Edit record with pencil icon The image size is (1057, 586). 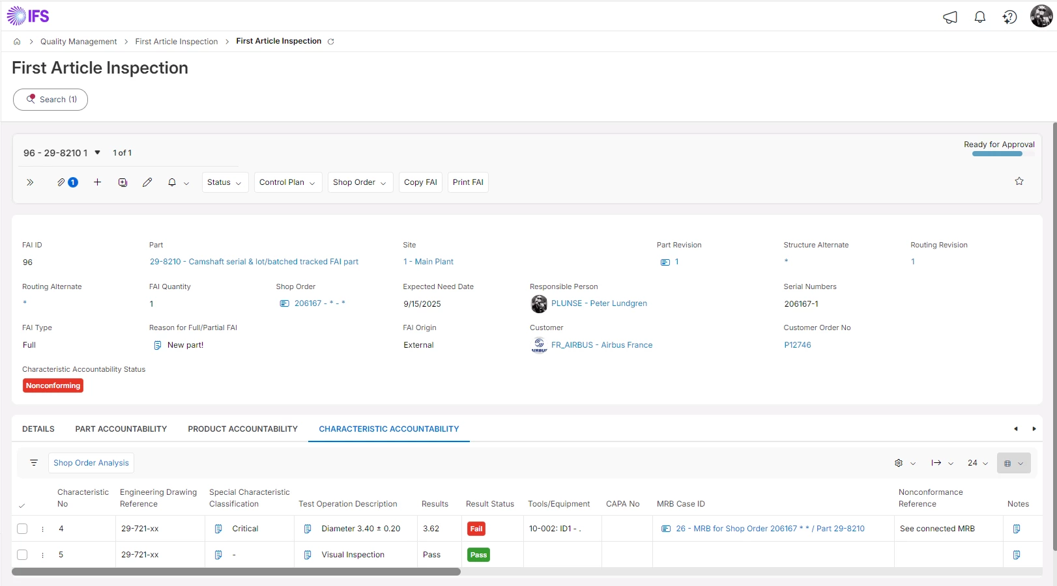click(x=147, y=182)
